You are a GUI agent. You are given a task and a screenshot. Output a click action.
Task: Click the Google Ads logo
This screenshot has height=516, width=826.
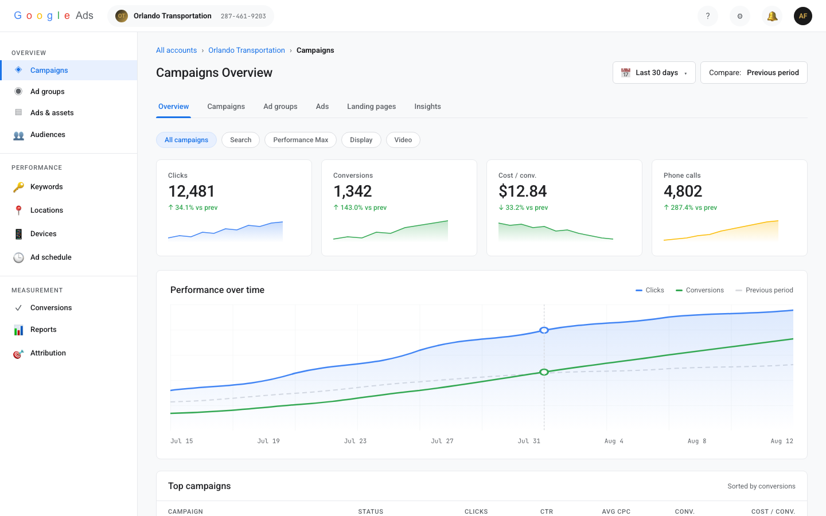pos(53,15)
